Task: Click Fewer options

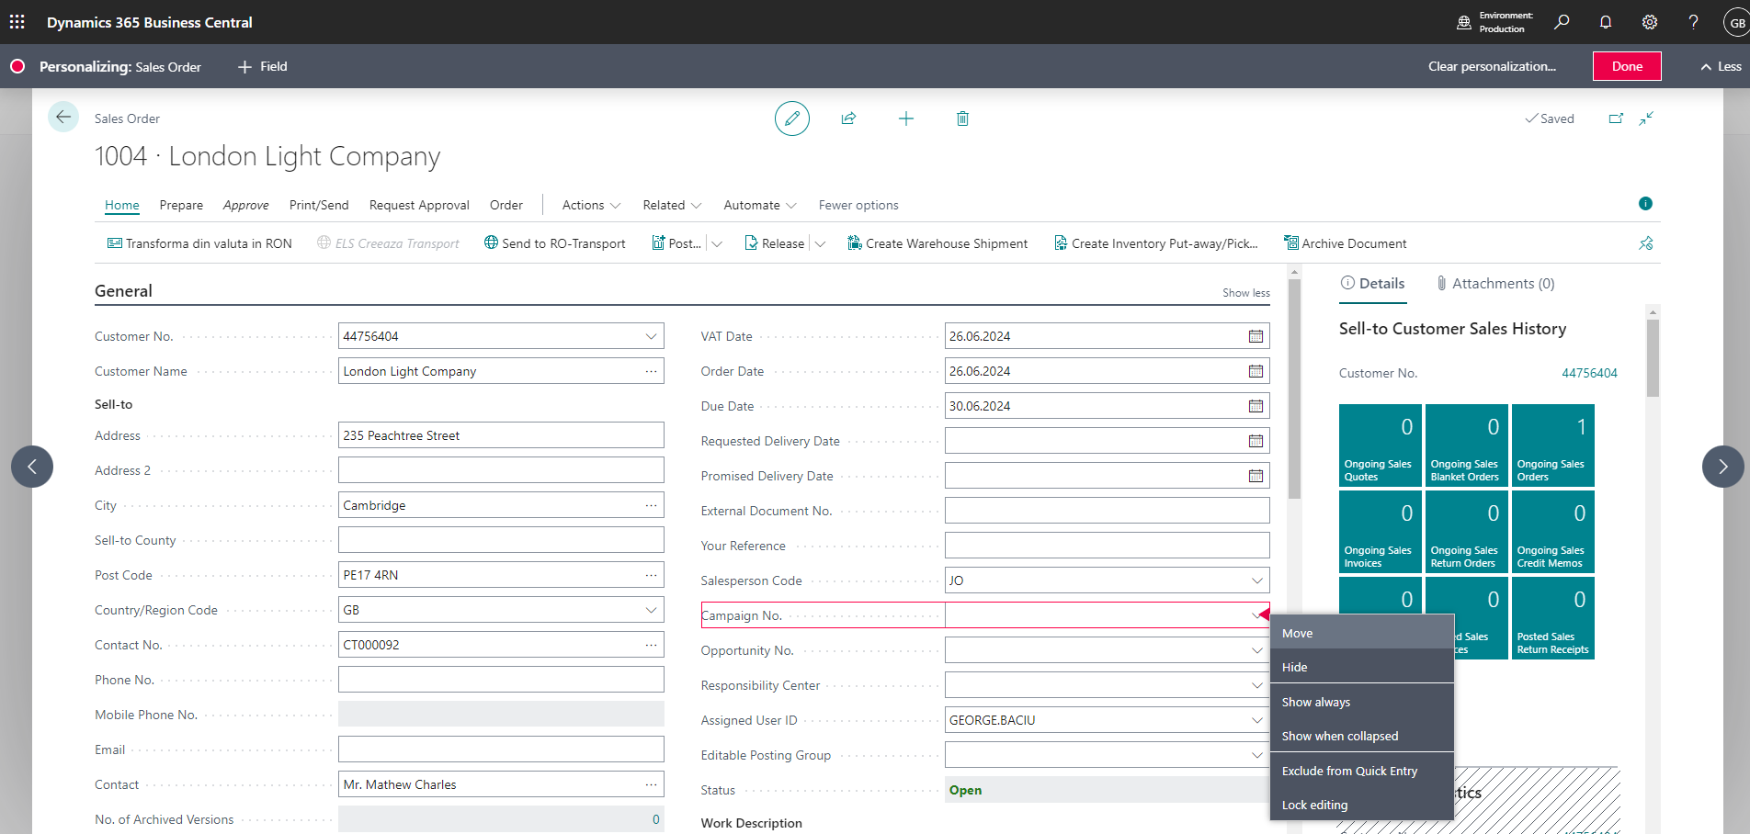Action: 858,205
